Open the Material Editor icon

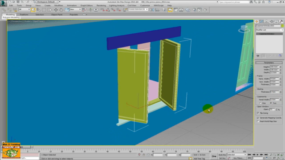(x=187, y=10)
